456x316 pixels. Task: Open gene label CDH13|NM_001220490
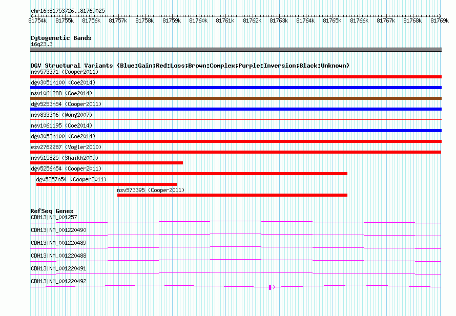click(58, 230)
